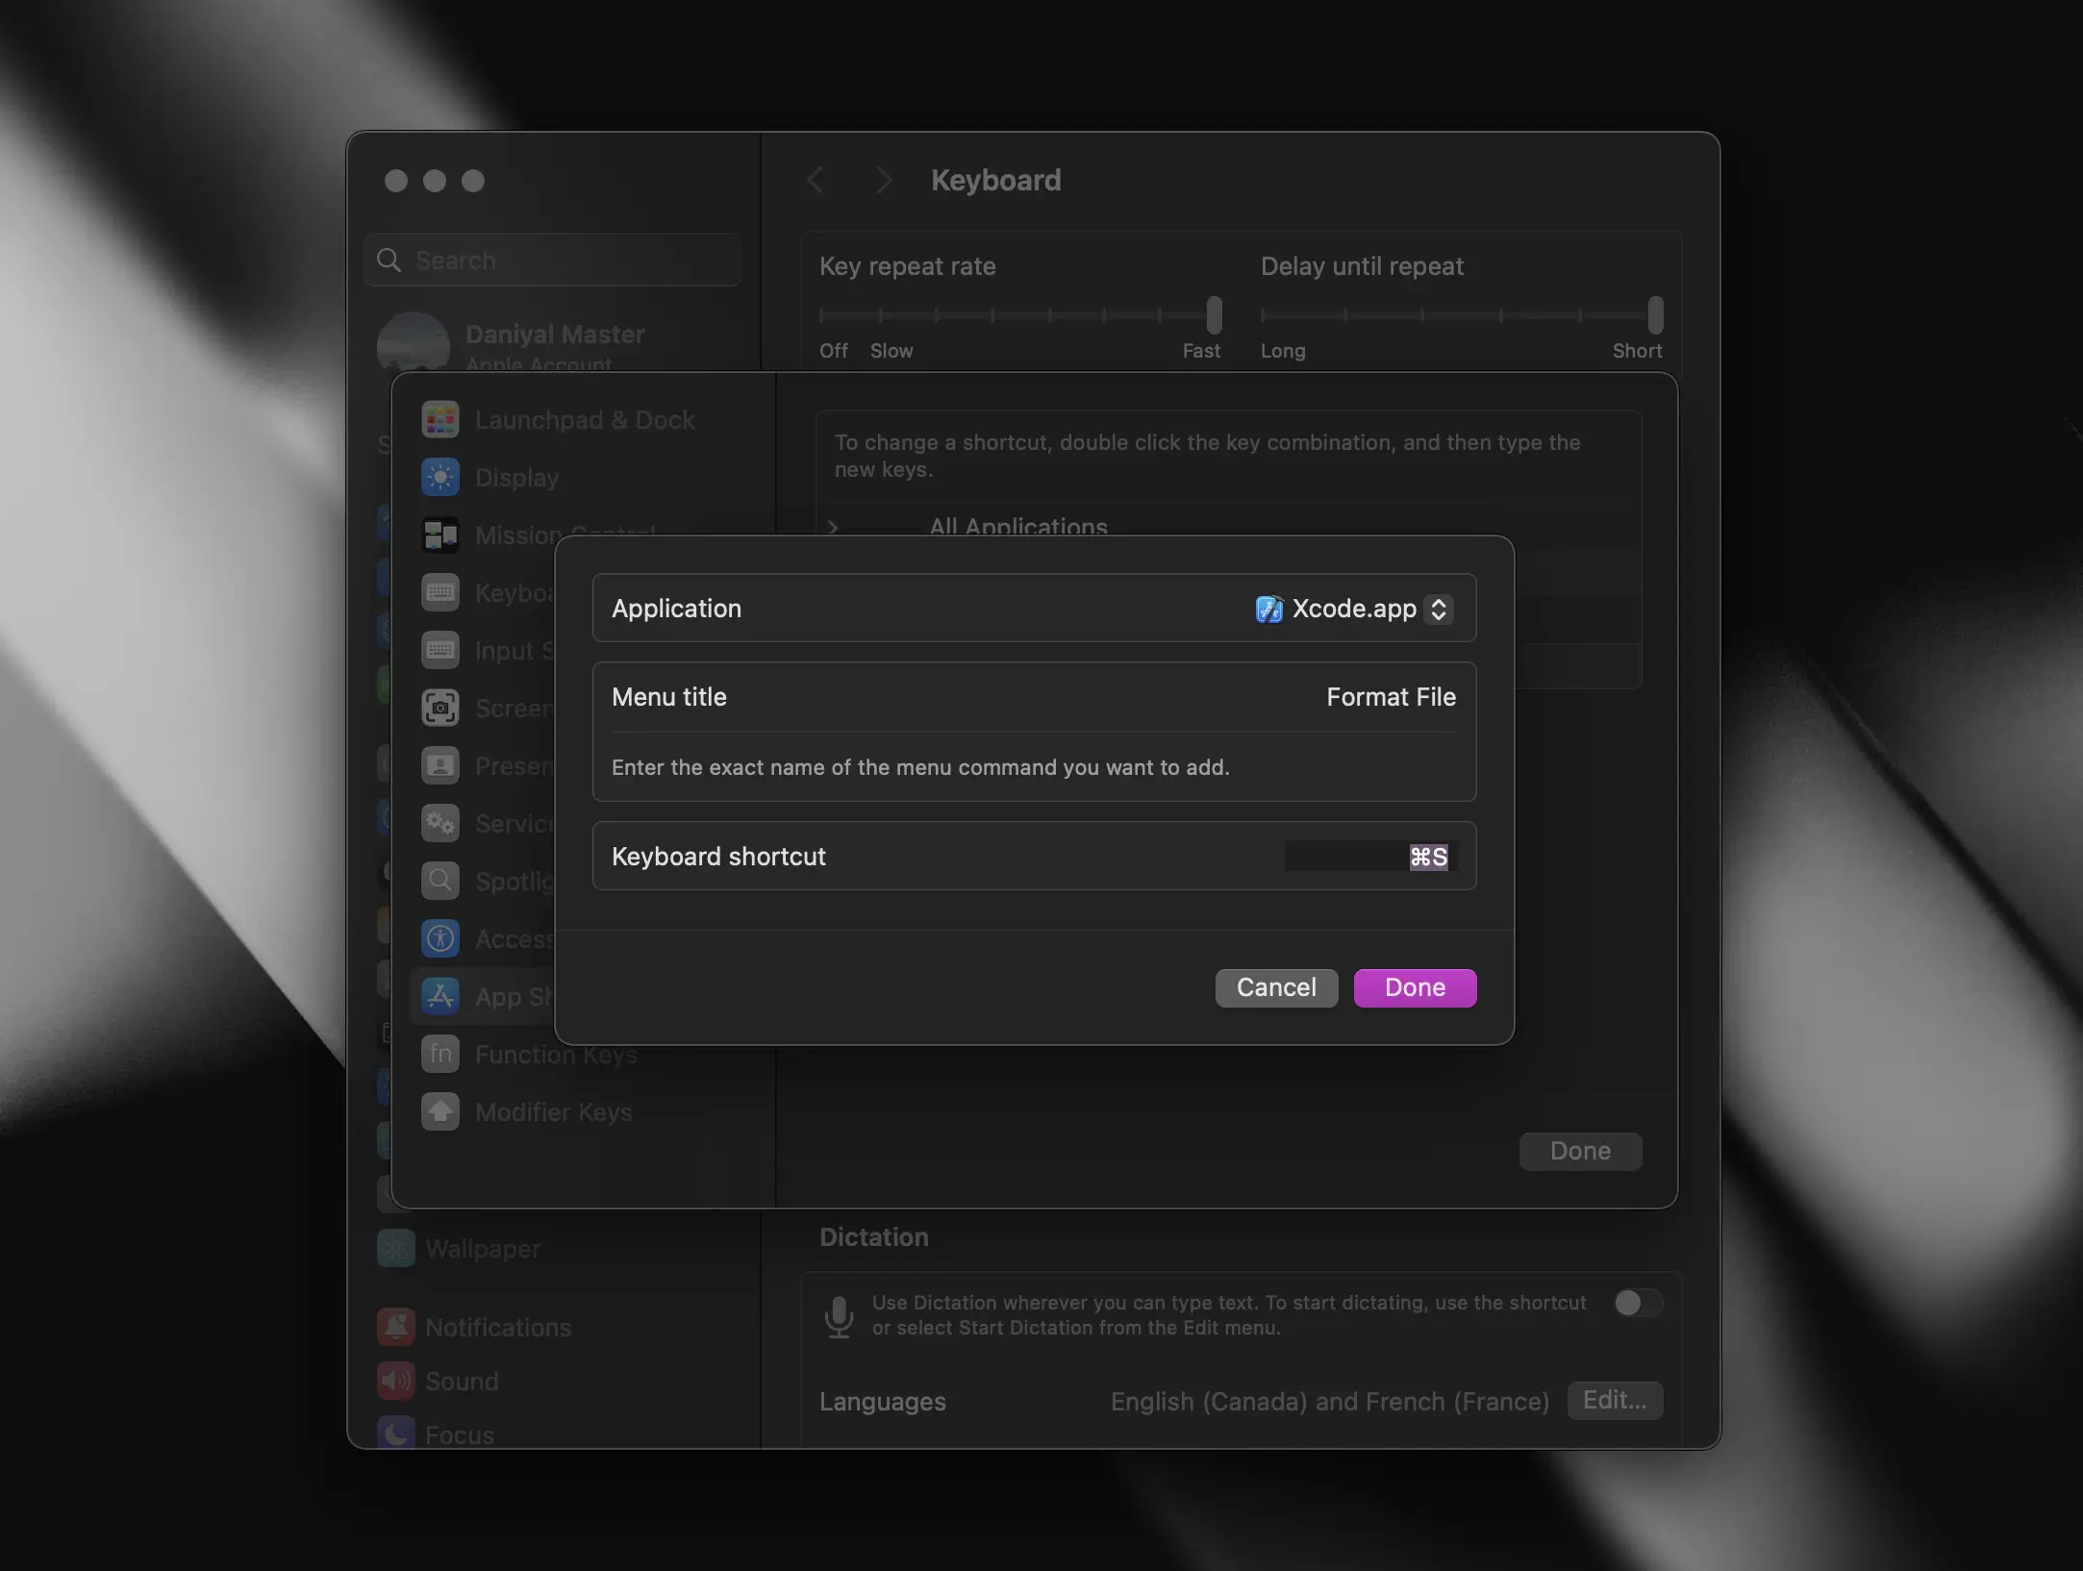Screen dimensions: 2083x1571
Task: Select the App Shortcuts icon
Action: tap(440, 997)
